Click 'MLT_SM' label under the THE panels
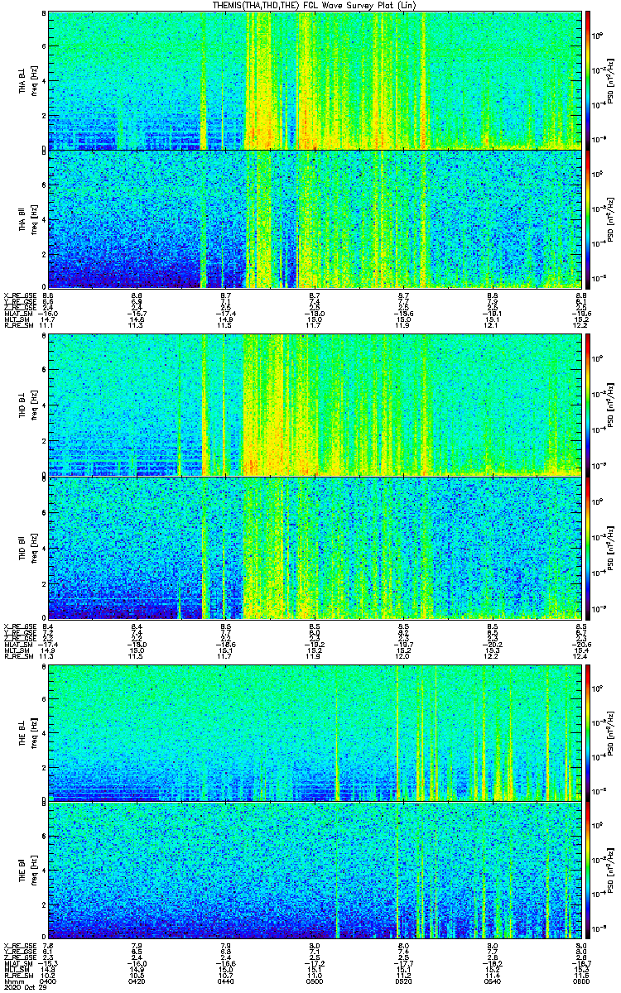The width and height of the screenshot is (621, 993). (15, 970)
